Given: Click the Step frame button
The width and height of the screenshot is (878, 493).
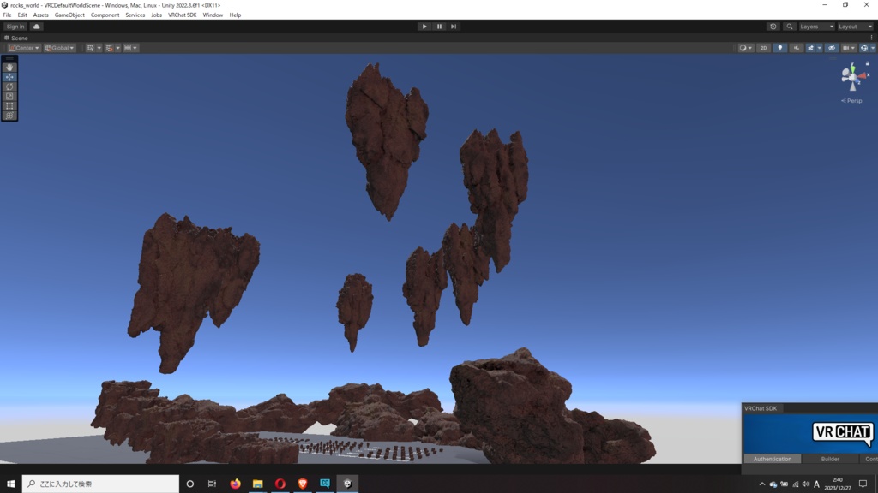Looking at the screenshot, I should pyautogui.click(x=454, y=27).
